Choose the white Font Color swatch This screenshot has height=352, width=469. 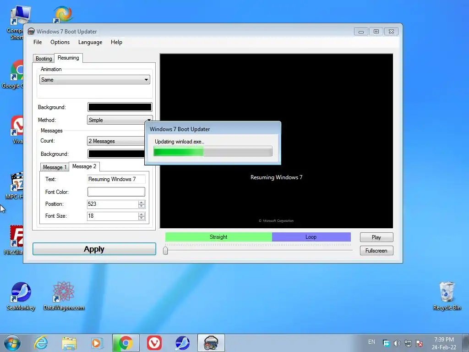[x=116, y=192]
